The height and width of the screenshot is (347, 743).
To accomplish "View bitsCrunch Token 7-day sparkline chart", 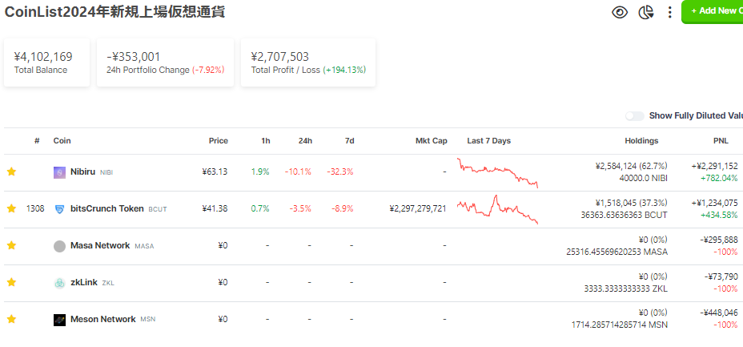I will click(497, 209).
